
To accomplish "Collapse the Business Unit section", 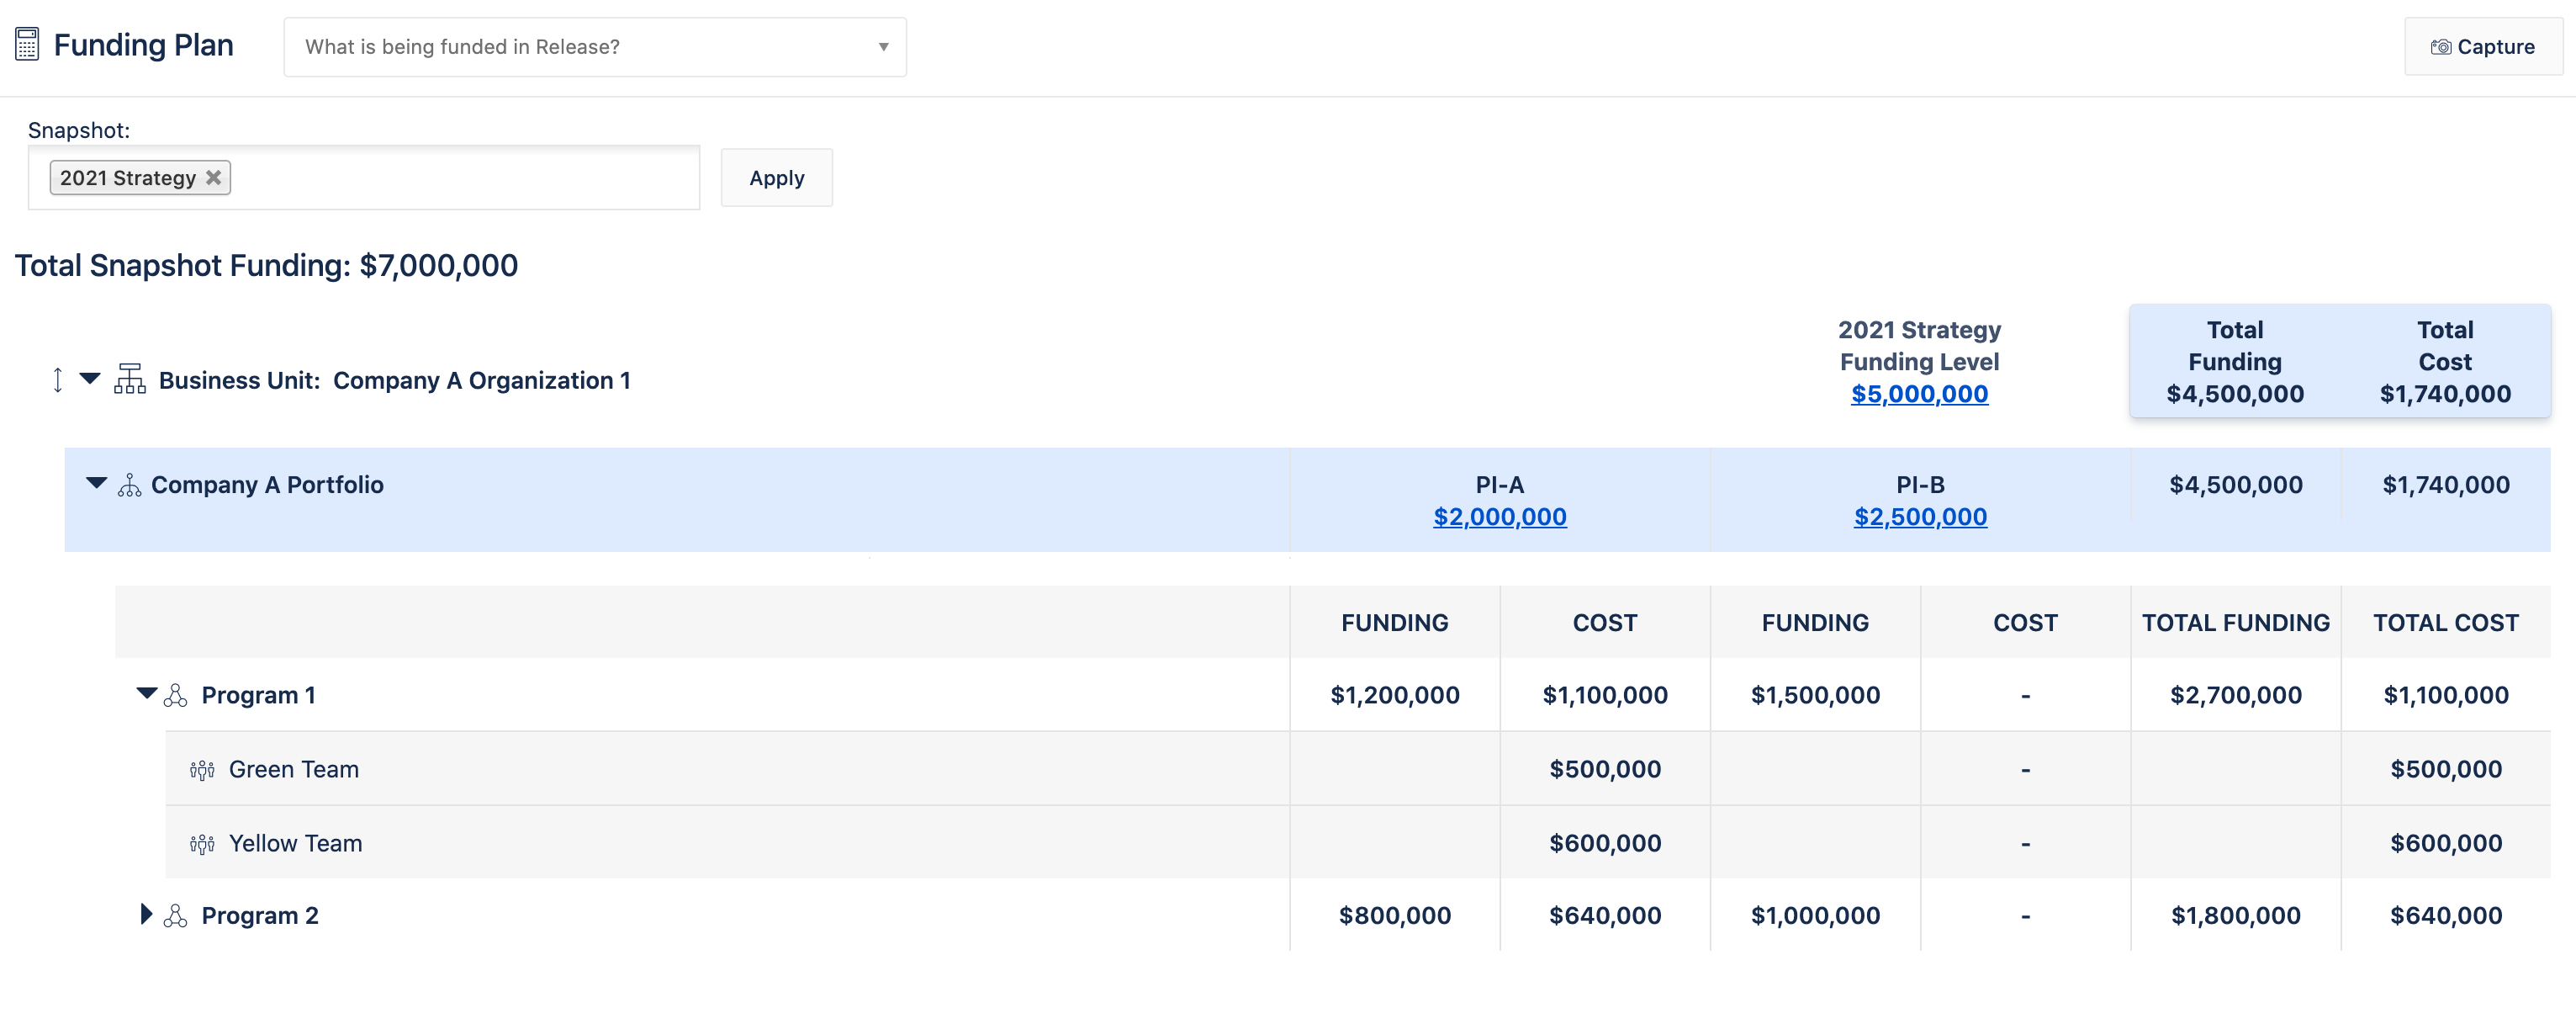I will (x=90, y=378).
